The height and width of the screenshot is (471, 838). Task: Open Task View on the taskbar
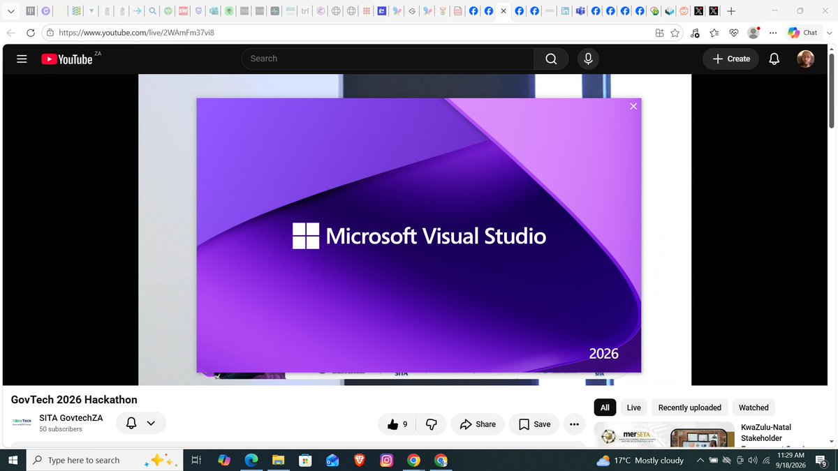pos(196,460)
